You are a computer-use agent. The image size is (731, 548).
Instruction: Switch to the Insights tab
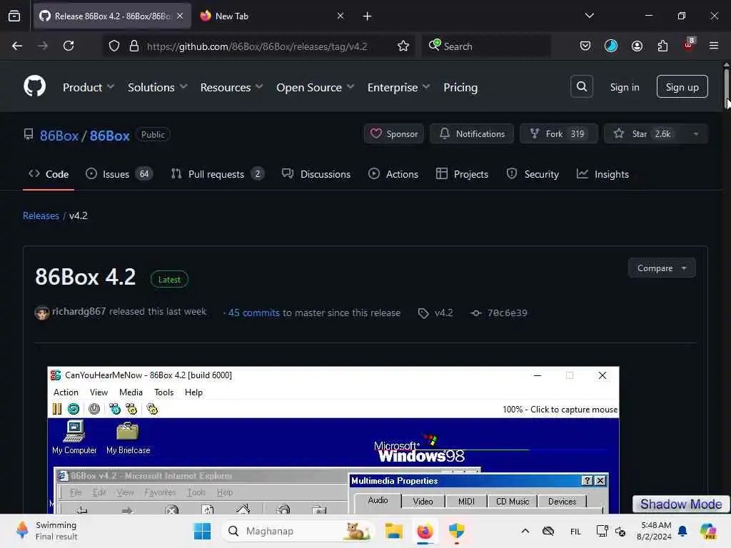(x=603, y=174)
